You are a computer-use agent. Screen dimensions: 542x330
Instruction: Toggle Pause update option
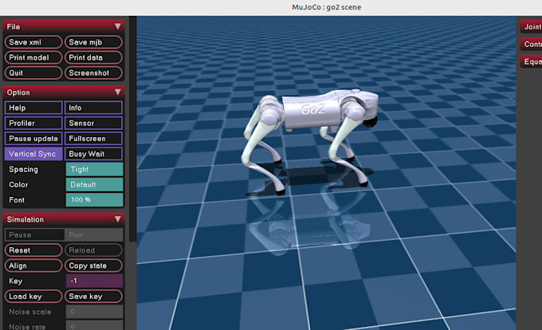pos(33,139)
